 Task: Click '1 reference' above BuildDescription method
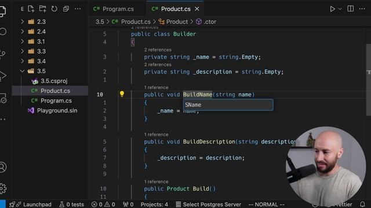coord(156,135)
